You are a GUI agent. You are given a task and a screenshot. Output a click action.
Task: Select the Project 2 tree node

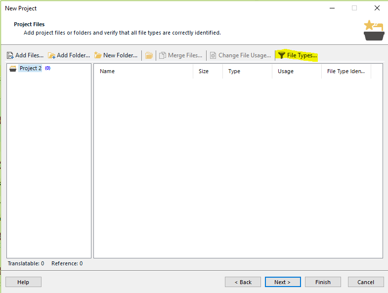coord(31,68)
